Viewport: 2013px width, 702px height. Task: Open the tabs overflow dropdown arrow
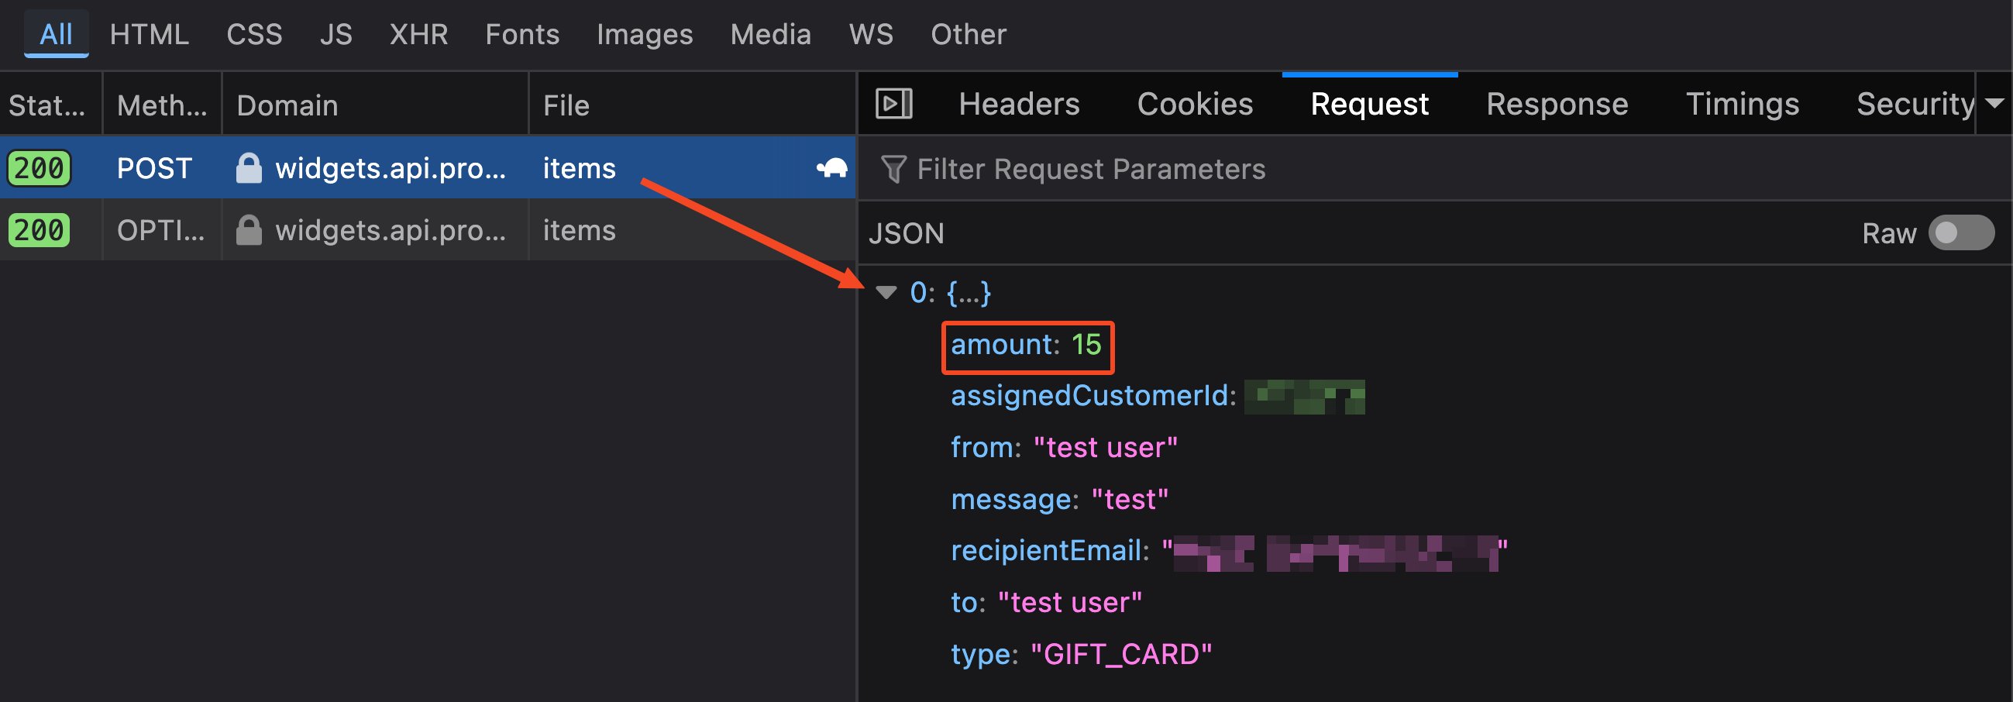point(1994,104)
